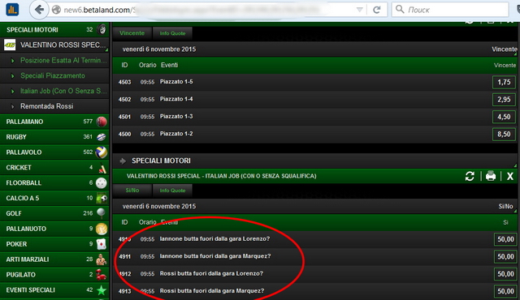Pick the 2,95 odds for Piazzato 1-4
Image resolution: width=520 pixels, height=300 pixels.
click(x=504, y=99)
